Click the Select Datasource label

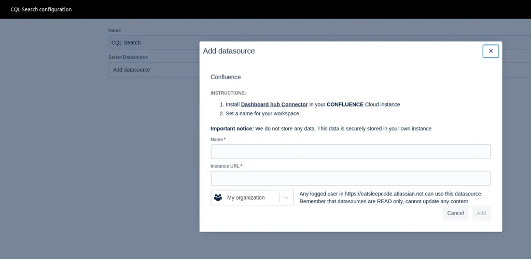pos(128,57)
